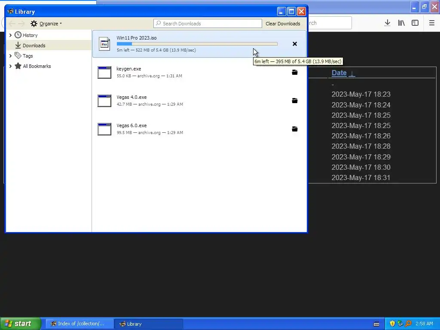Switch to Library taskbar button
The height and width of the screenshot is (330, 440).
[148, 324]
